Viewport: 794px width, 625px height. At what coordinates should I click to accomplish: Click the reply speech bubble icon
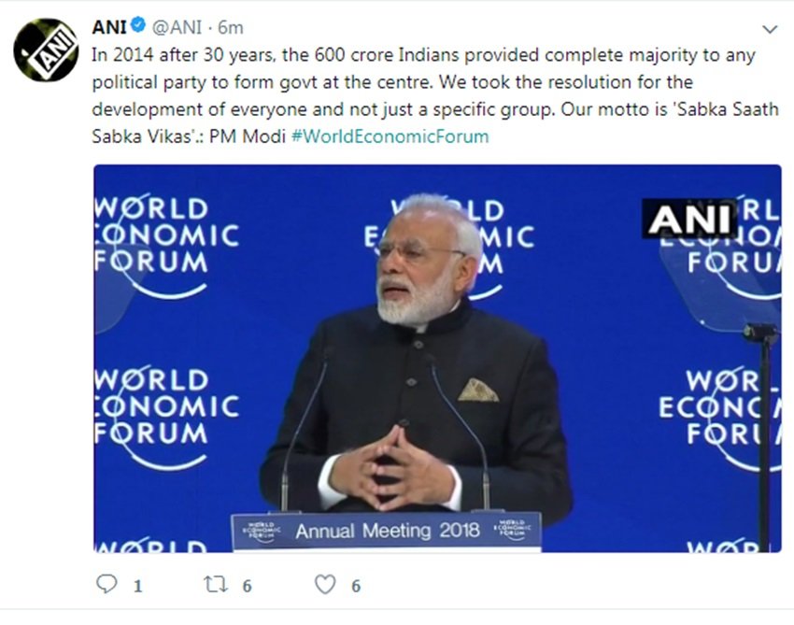[x=107, y=585]
